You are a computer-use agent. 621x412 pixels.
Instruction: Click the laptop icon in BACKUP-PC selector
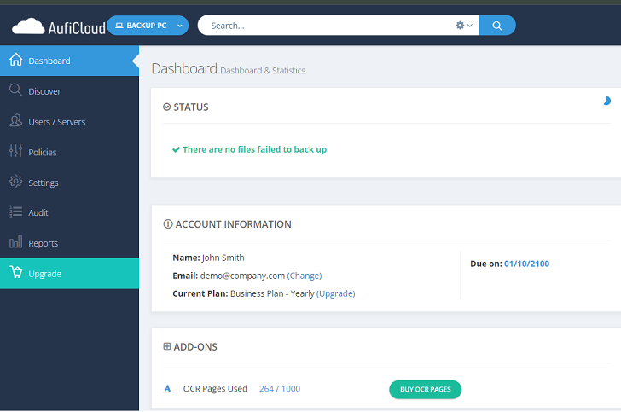(119, 26)
